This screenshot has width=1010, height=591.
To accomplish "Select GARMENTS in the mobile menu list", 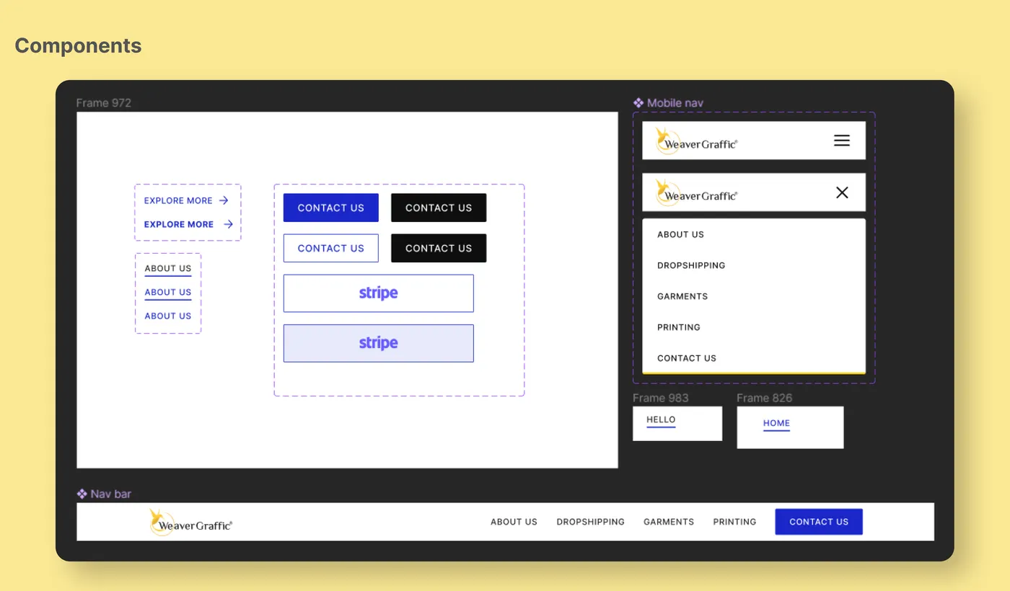I will [x=682, y=295].
